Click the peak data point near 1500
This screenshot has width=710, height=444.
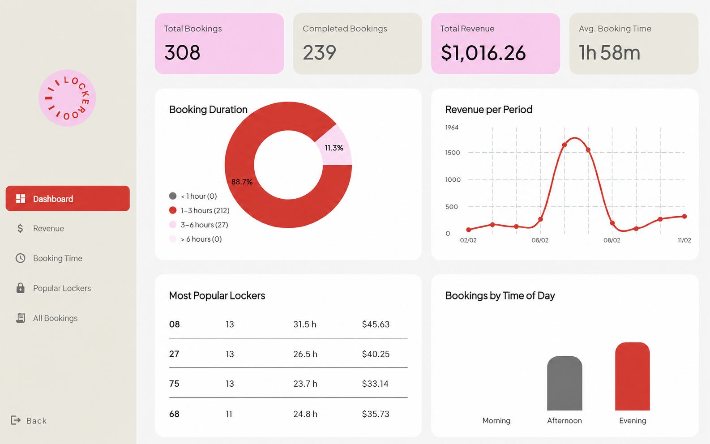pos(565,145)
